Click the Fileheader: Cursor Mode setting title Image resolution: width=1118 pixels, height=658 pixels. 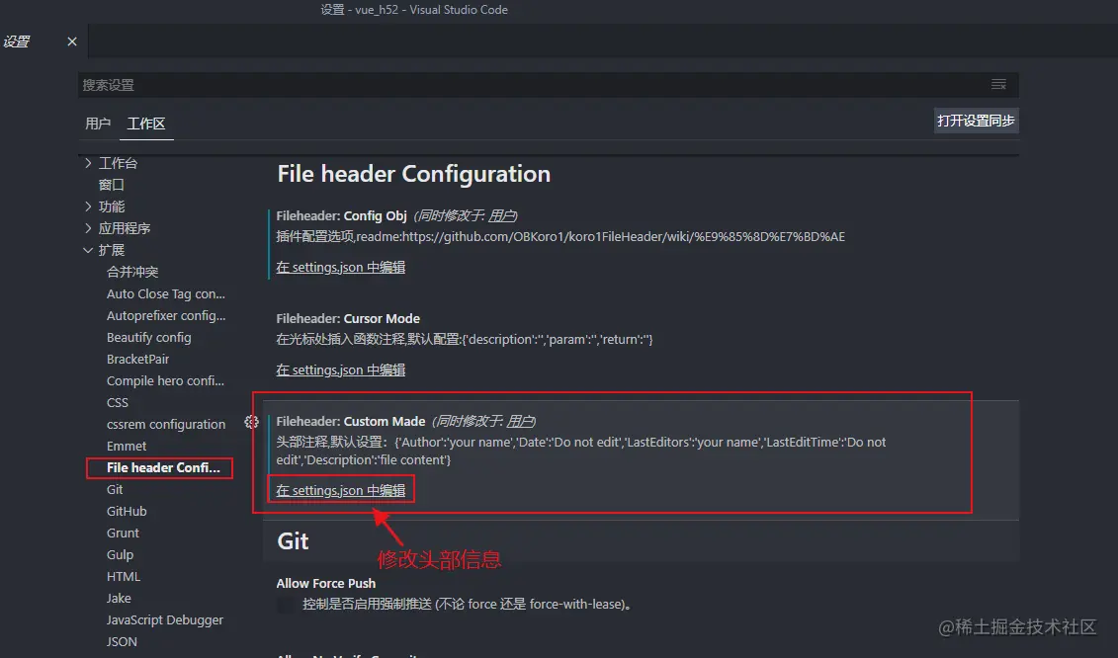pyautogui.click(x=348, y=318)
